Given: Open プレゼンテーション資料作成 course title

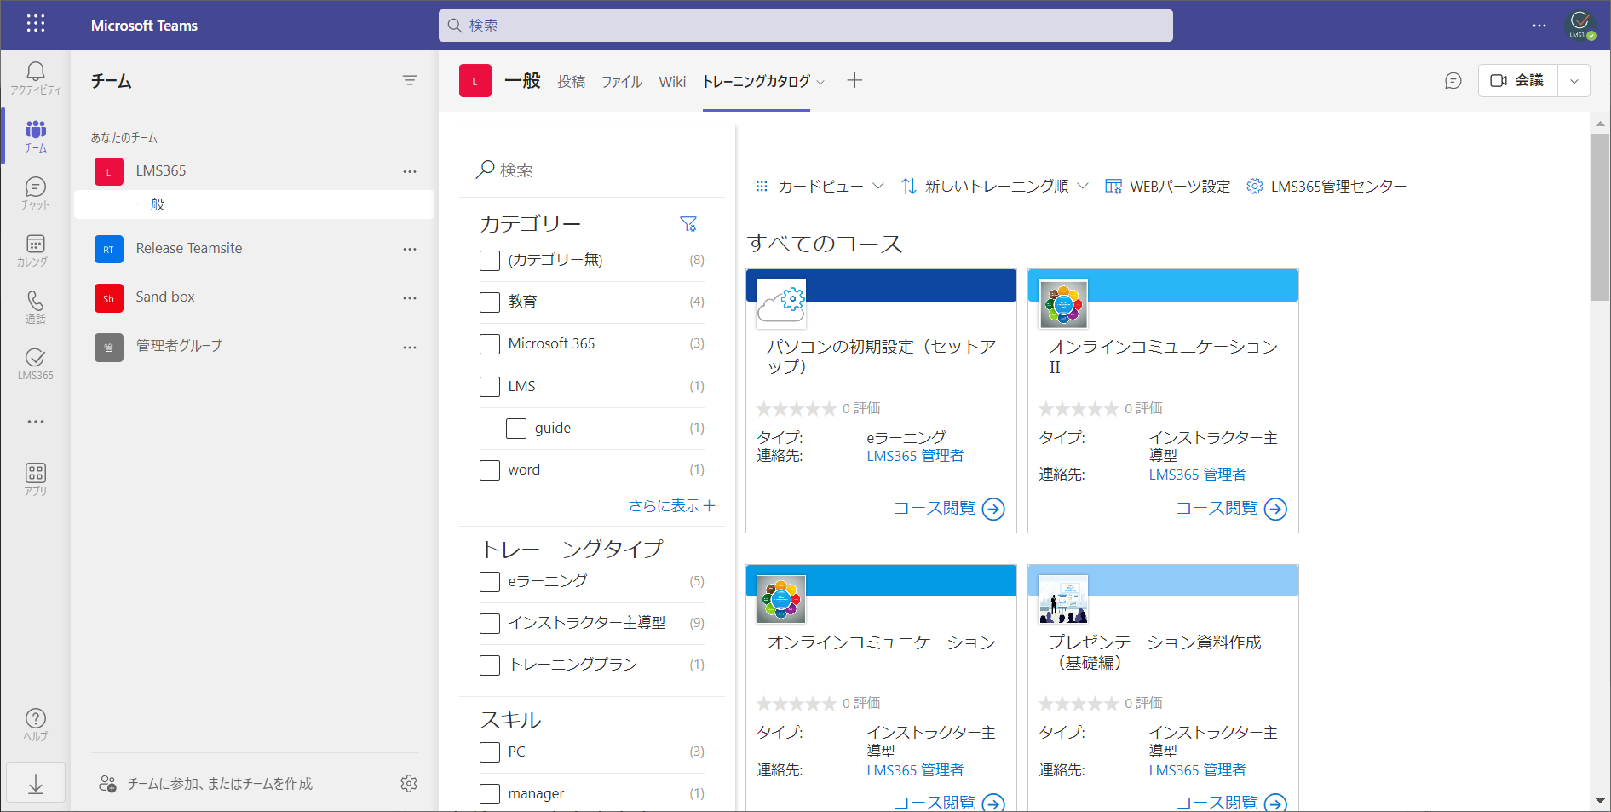Looking at the screenshot, I should 1154,652.
